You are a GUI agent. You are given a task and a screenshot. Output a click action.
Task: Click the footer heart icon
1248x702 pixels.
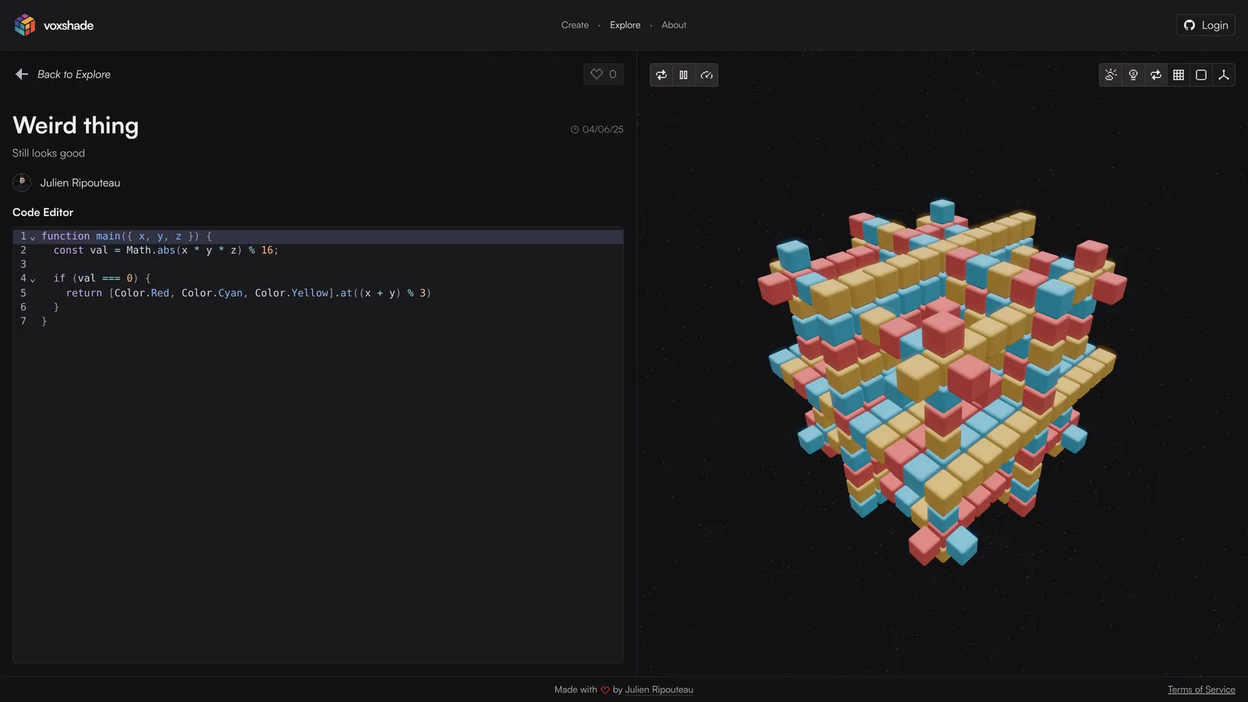tap(604, 690)
